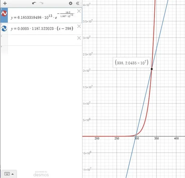Click the redo arrow icon

pyautogui.click(x=42, y=3)
